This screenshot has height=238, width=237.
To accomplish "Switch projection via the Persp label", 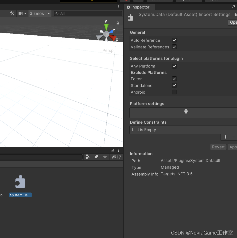I will point(108,51).
